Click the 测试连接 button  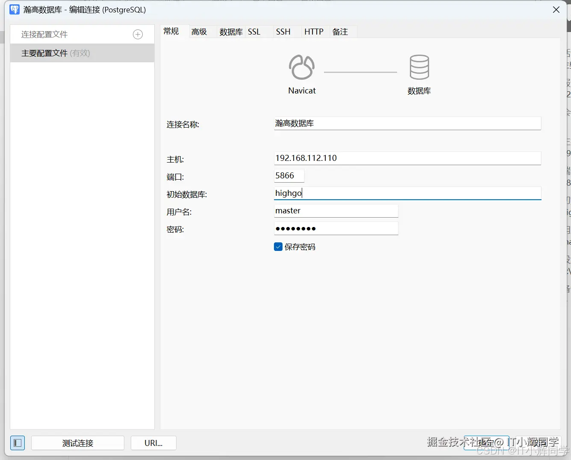(78, 443)
